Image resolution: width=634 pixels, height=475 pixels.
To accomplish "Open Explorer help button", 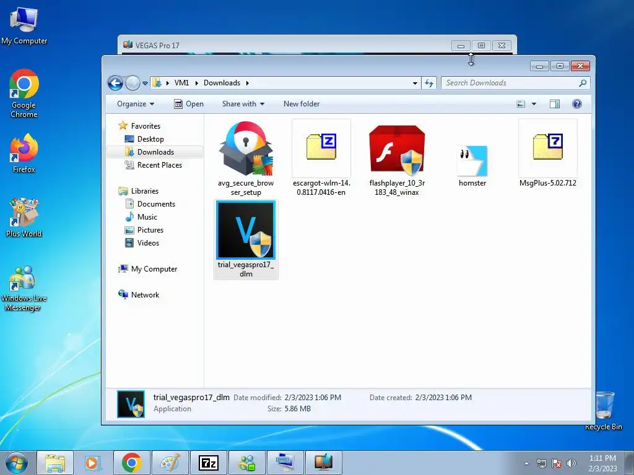I will coord(577,104).
